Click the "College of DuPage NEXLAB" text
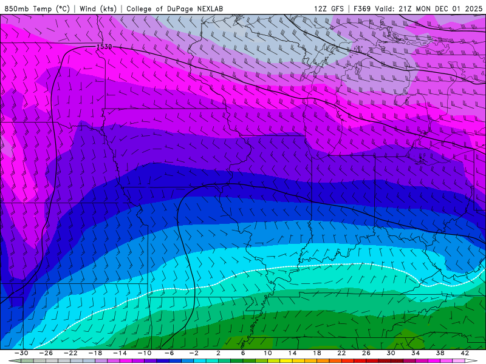Screen dimensions: 486x364 click(x=174, y=8)
